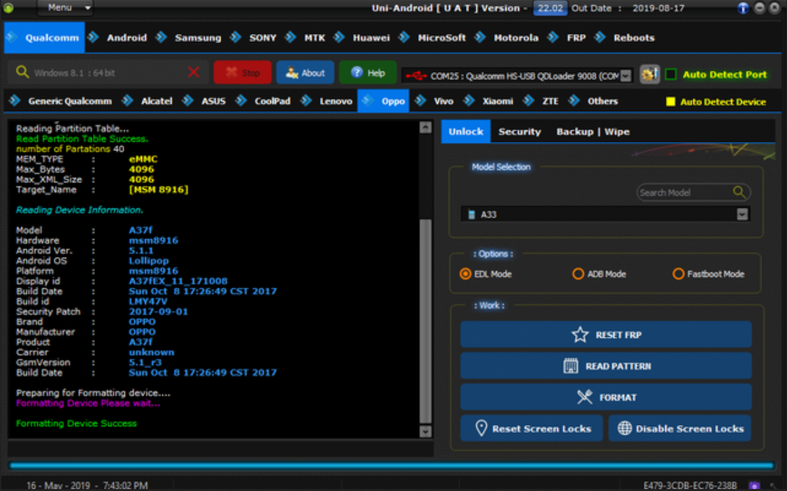The height and width of the screenshot is (491, 787).
Task: Switch to the Unlock tab
Action: 466,131
